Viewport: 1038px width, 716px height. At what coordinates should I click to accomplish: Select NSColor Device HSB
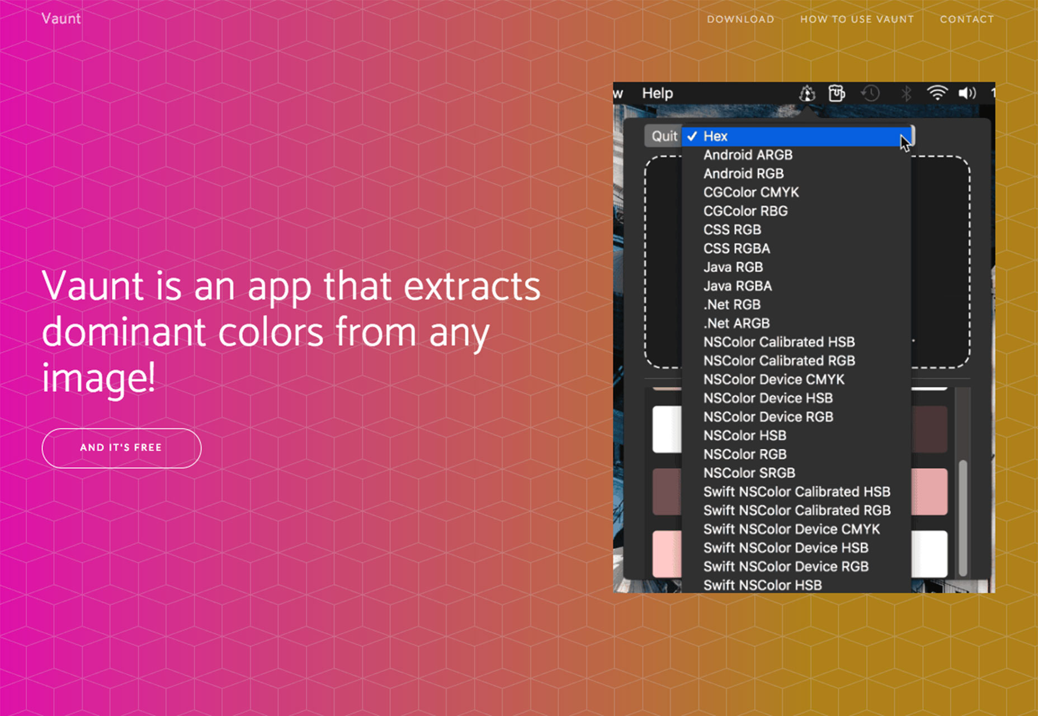pyautogui.click(x=796, y=399)
